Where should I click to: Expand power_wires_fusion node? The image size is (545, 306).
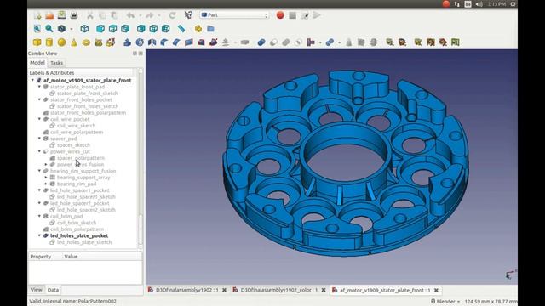tap(46, 164)
